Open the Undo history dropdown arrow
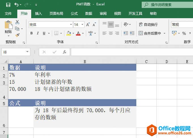The image size is (193, 138). coord(21,5)
